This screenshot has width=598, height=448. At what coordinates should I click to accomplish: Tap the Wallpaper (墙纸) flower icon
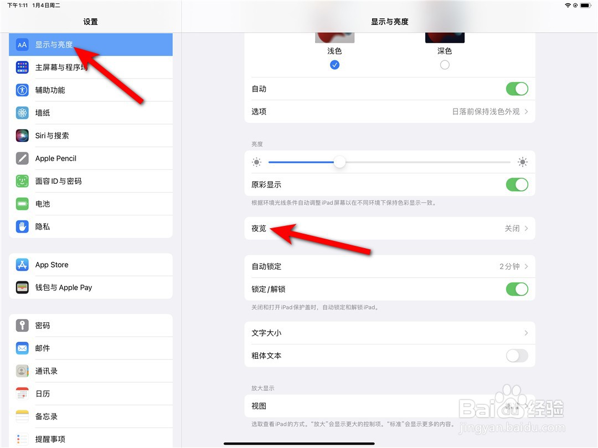pyautogui.click(x=22, y=113)
